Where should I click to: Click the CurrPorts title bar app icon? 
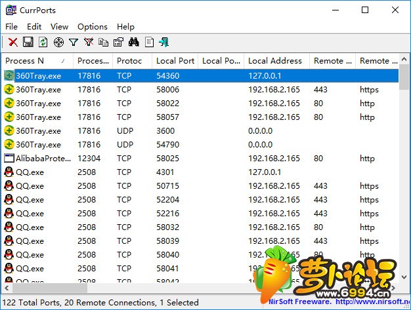point(11,10)
